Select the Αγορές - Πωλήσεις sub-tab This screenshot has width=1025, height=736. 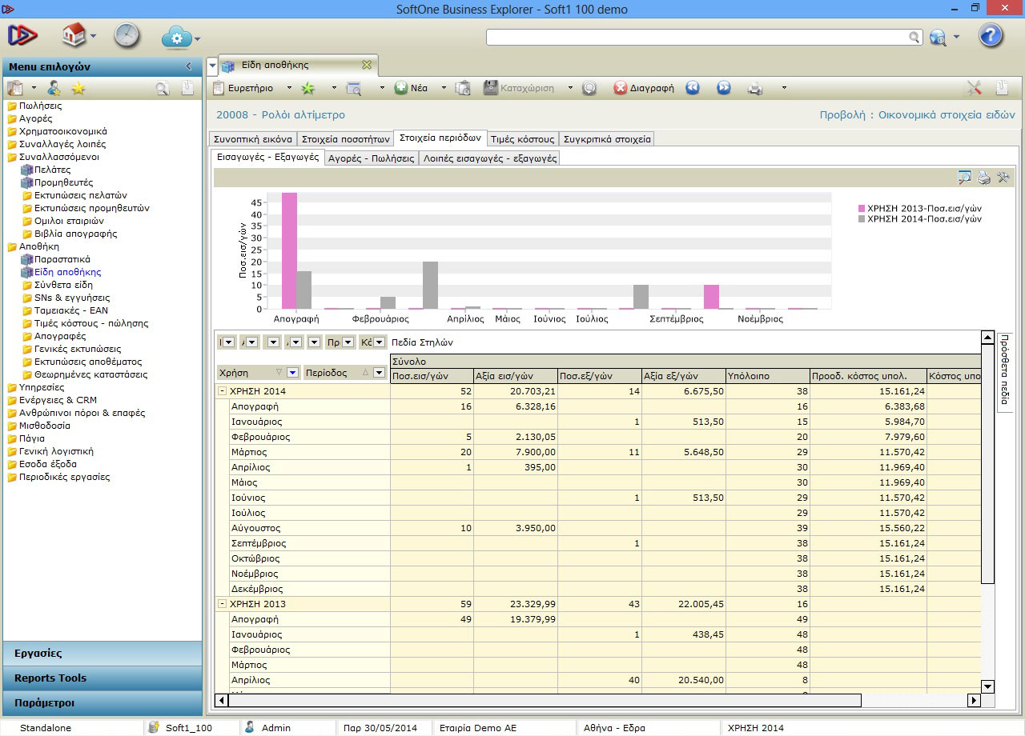coord(372,158)
